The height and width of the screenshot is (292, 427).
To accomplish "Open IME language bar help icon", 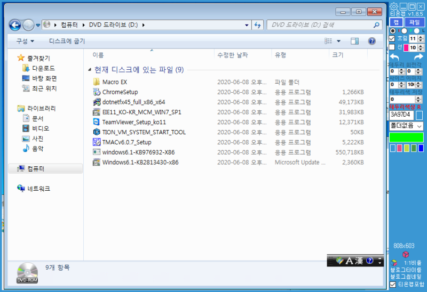I will point(369,261).
